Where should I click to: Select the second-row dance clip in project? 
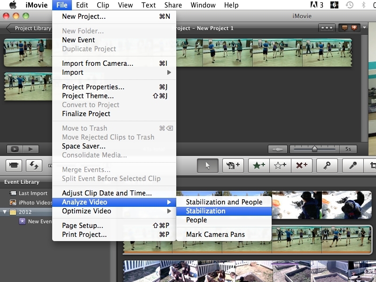[x=28, y=86]
